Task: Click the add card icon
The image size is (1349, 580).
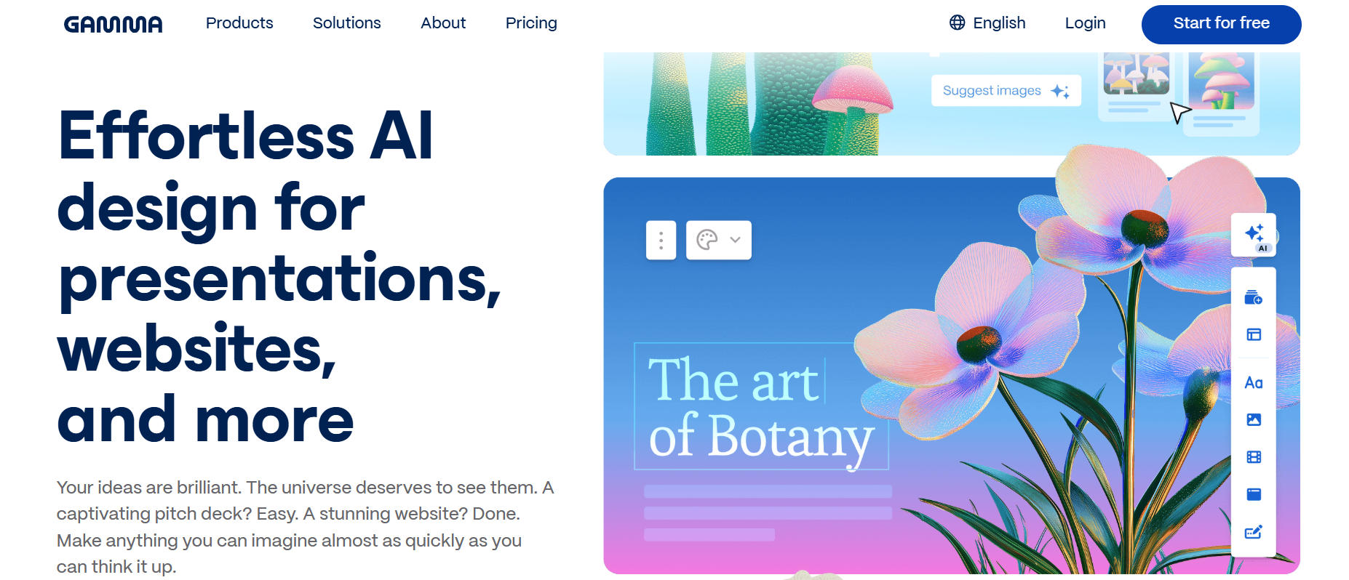Action: [x=1253, y=297]
